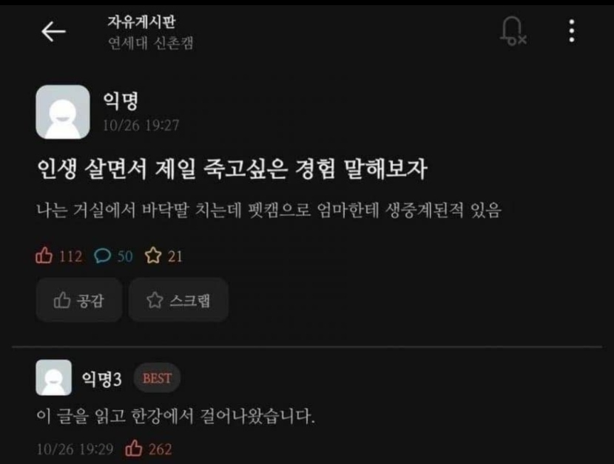Click the post author name 익명
This screenshot has width=614, height=464.
coord(121,100)
